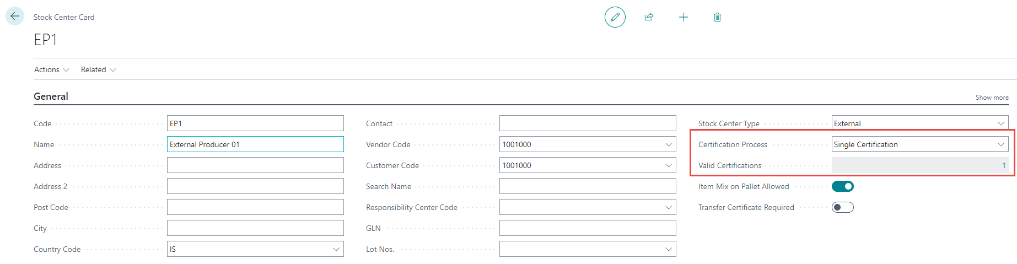
Task: Expand the Certification Process dropdown
Action: click(1000, 144)
